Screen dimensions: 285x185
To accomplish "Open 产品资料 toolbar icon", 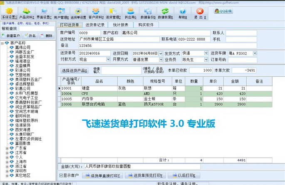I will pos(27,13).
